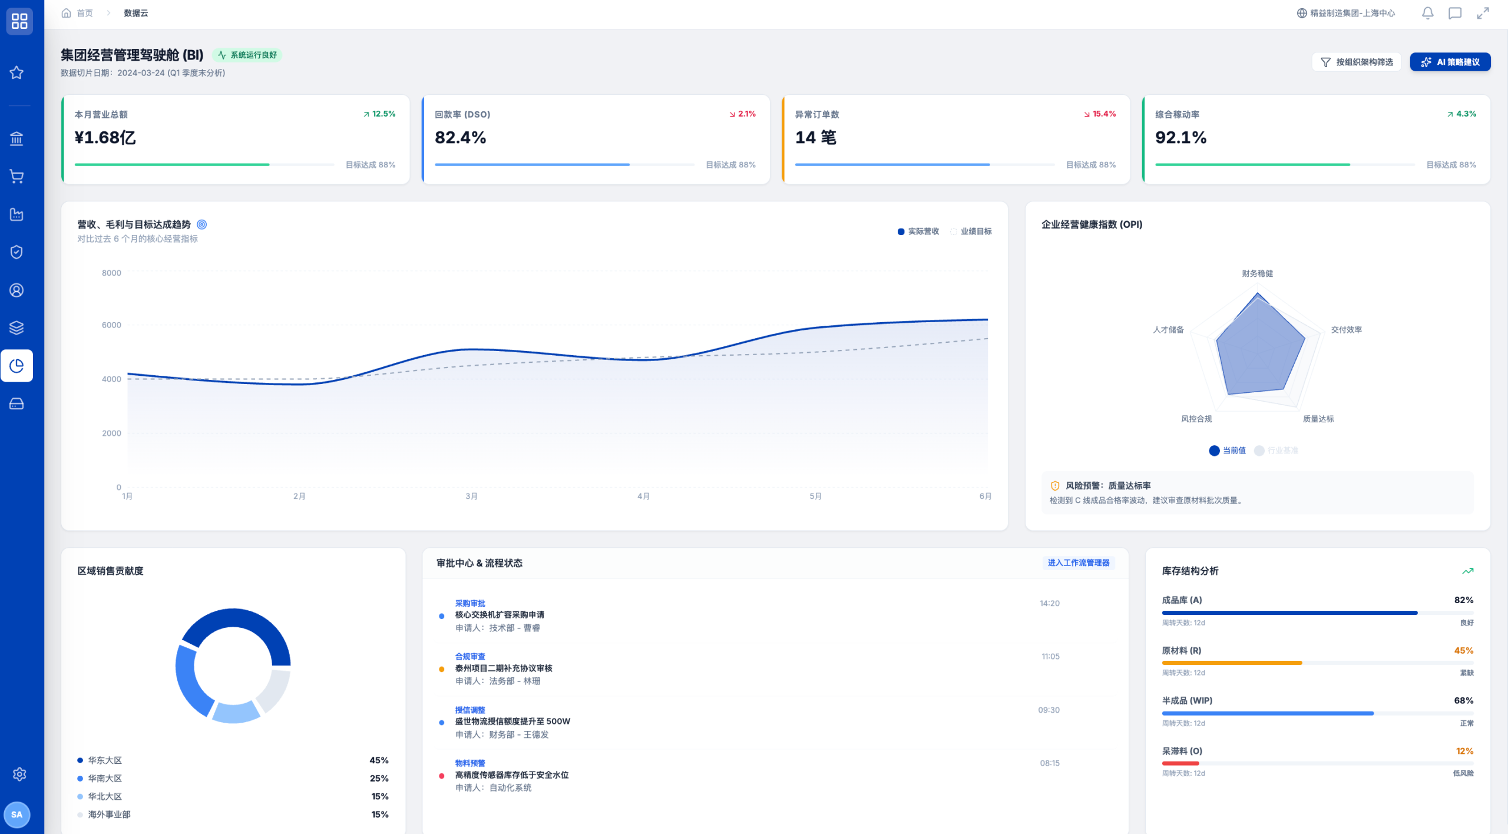Click the notification bell icon
1508x834 pixels.
[1427, 13]
